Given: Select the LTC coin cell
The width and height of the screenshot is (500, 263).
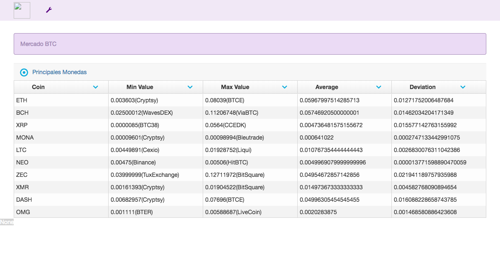Looking at the screenshot, I should (x=61, y=150).
